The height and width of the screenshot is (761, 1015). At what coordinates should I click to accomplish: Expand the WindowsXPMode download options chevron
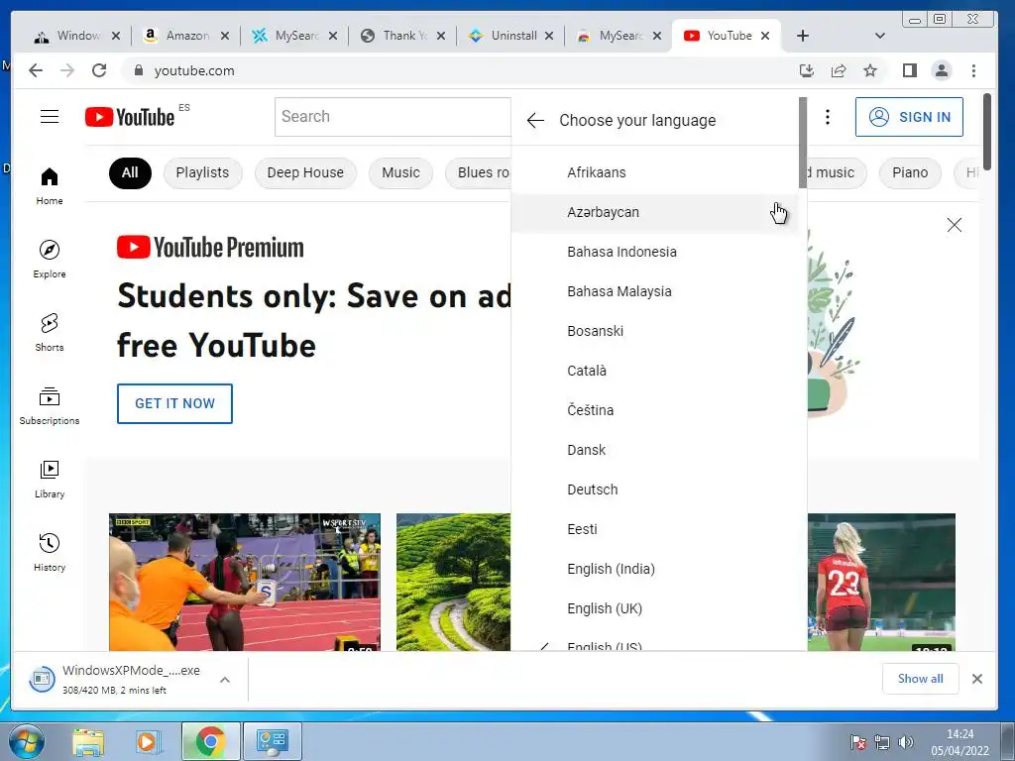225,680
